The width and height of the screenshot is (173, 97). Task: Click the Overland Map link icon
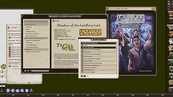(10, 66)
